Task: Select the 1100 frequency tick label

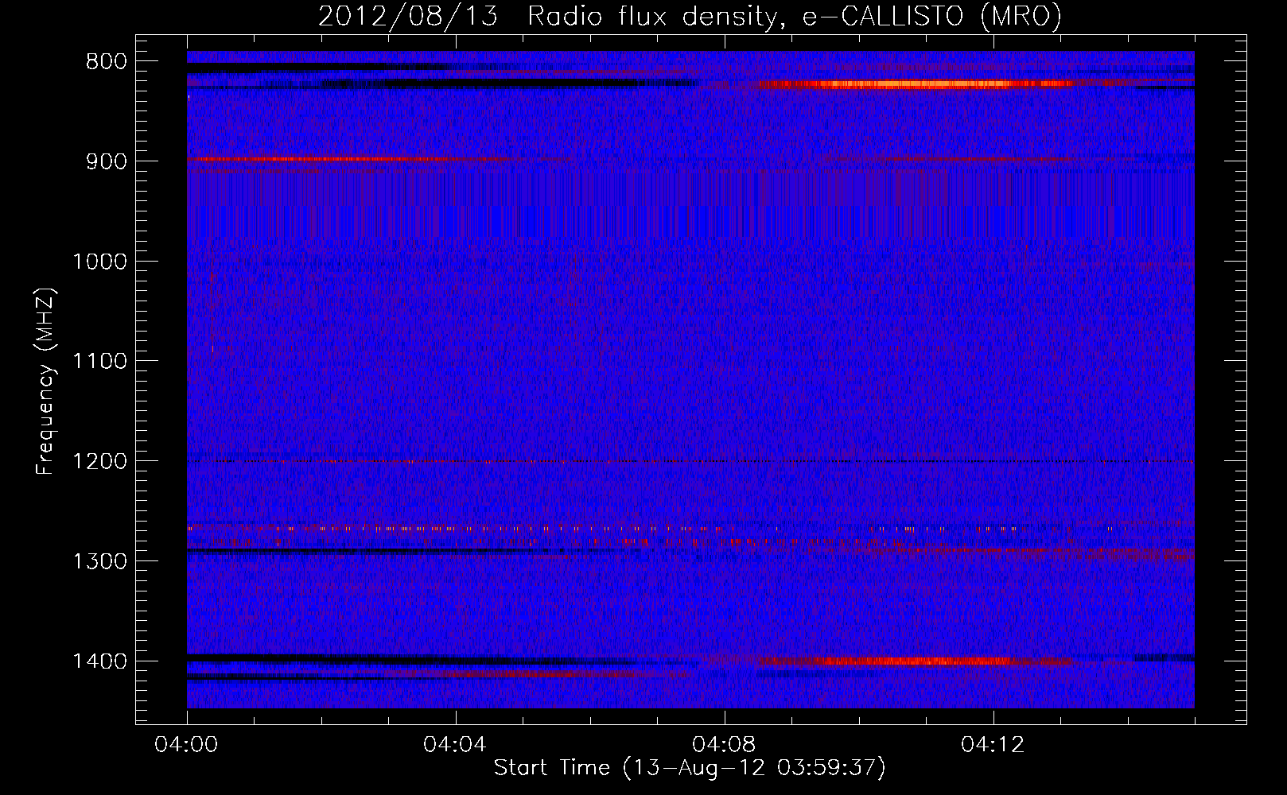Action: click(x=99, y=362)
